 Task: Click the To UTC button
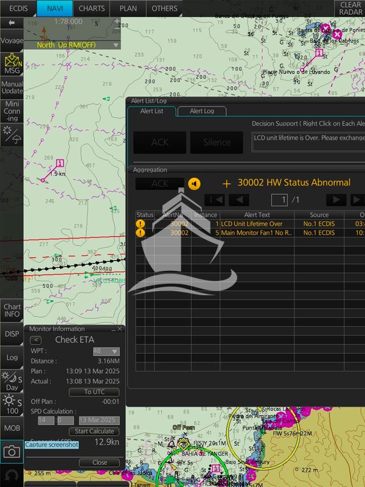coord(94,392)
